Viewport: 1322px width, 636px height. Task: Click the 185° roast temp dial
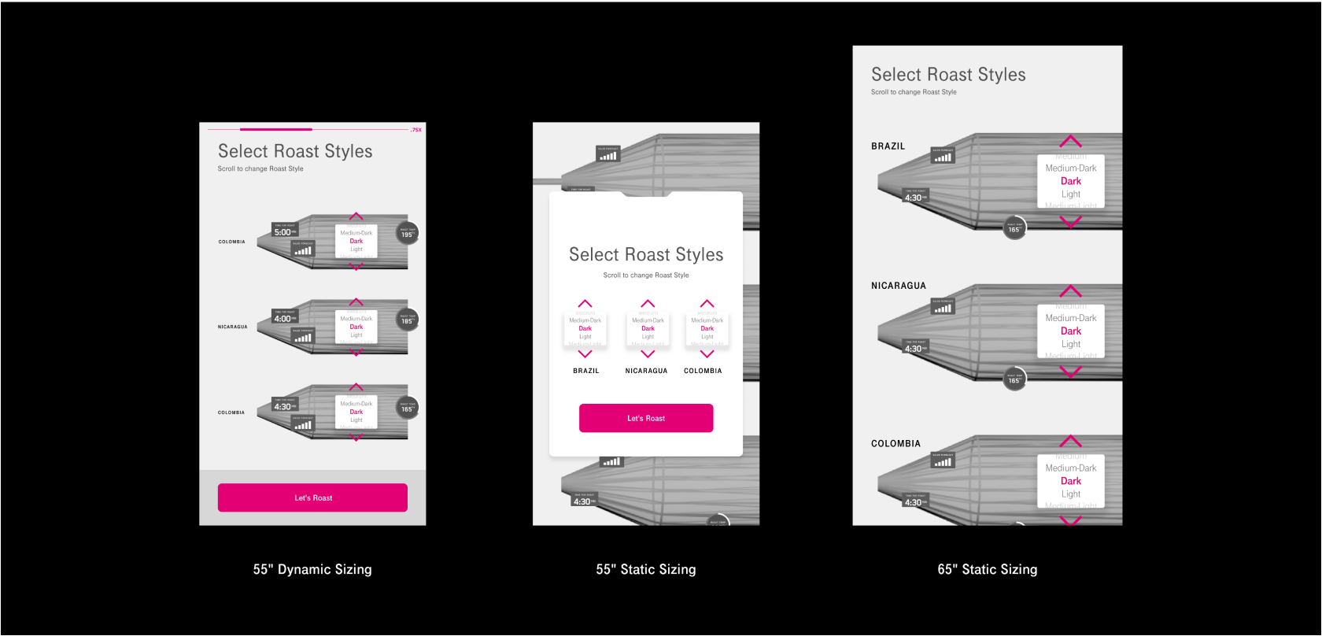[407, 320]
